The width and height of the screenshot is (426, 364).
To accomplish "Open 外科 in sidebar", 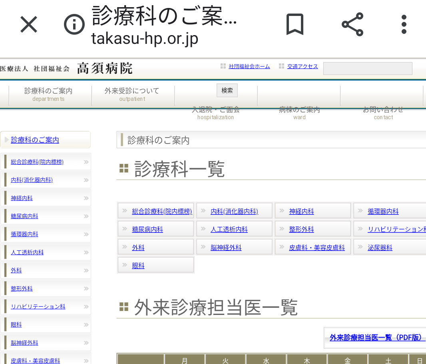I will (x=16, y=270).
